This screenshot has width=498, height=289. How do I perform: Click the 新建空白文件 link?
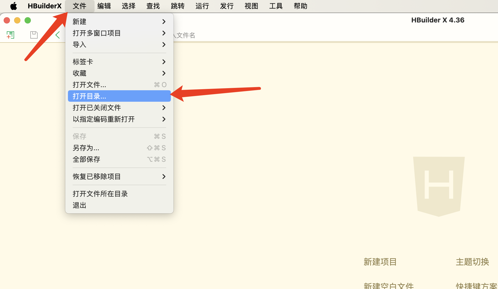(x=389, y=285)
